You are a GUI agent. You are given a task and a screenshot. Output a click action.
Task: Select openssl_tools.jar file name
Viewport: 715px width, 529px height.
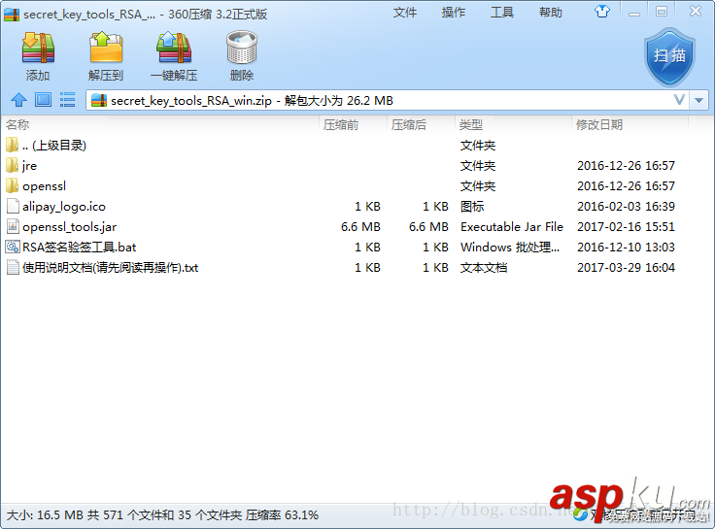click(69, 227)
